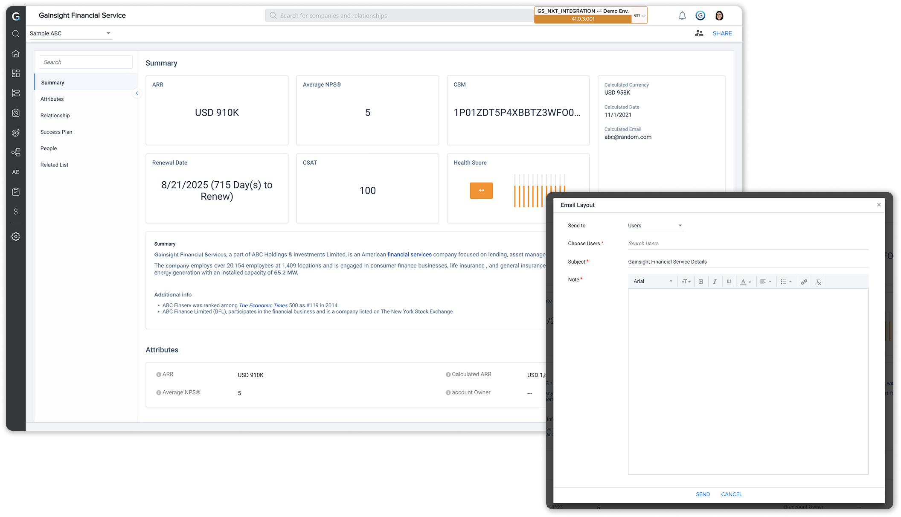Viewport: 901px width, 517px height.
Task: Click the people icon next to Share
Action: pyautogui.click(x=699, y=33)
